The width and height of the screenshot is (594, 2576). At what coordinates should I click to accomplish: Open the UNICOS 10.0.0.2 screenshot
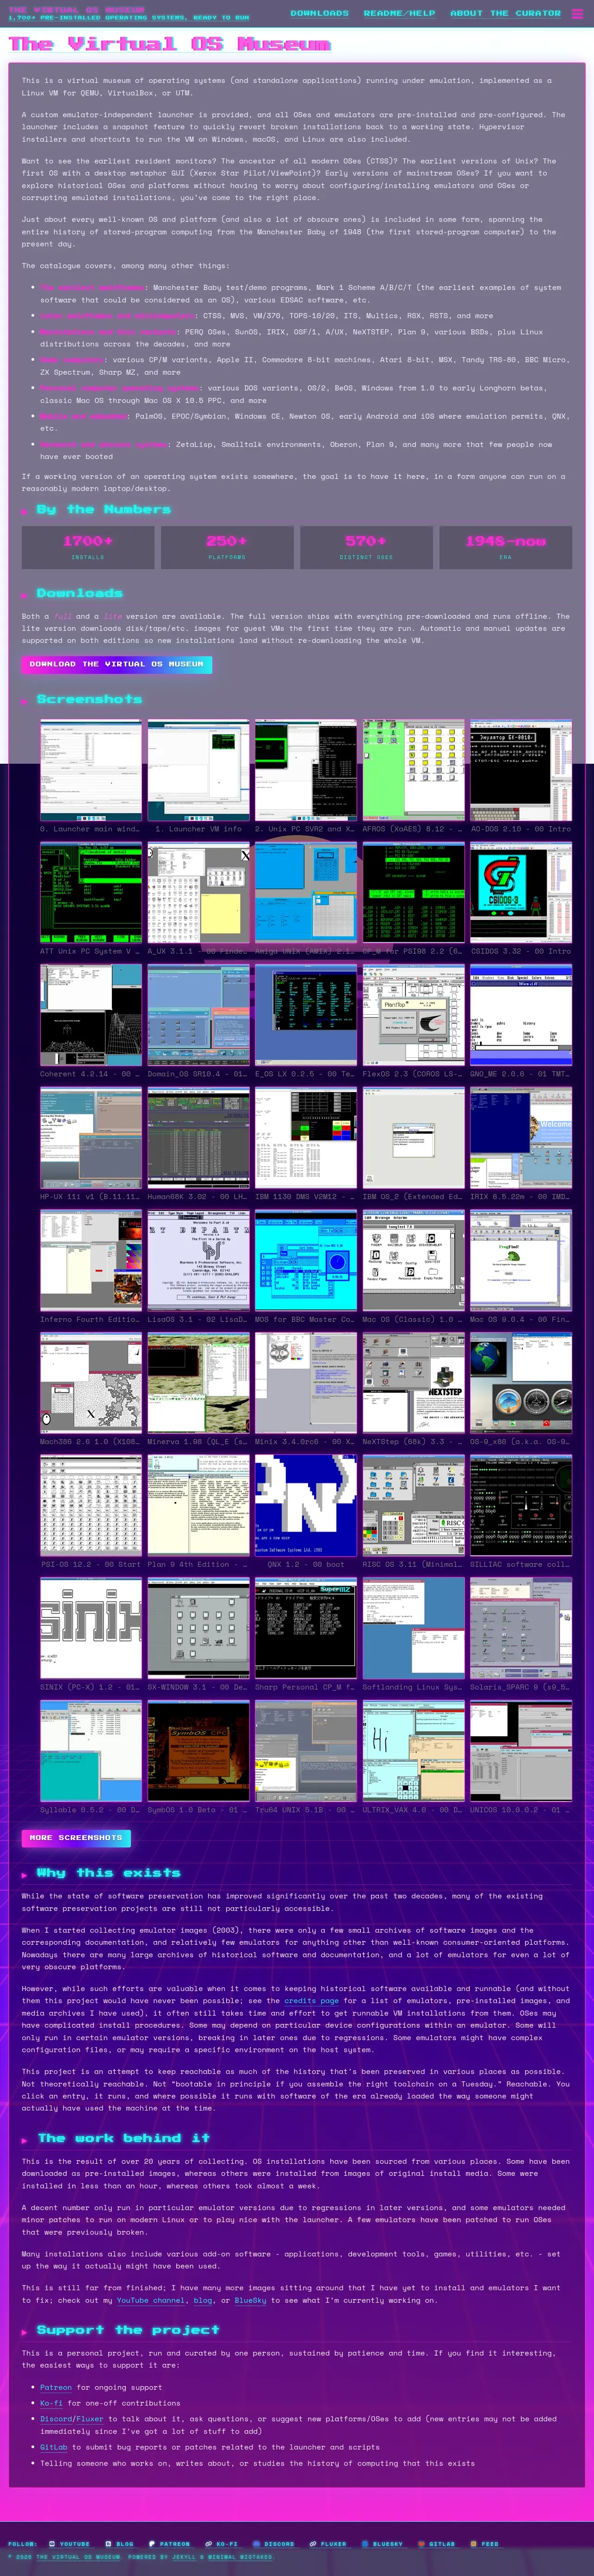tap(521, 1752)
